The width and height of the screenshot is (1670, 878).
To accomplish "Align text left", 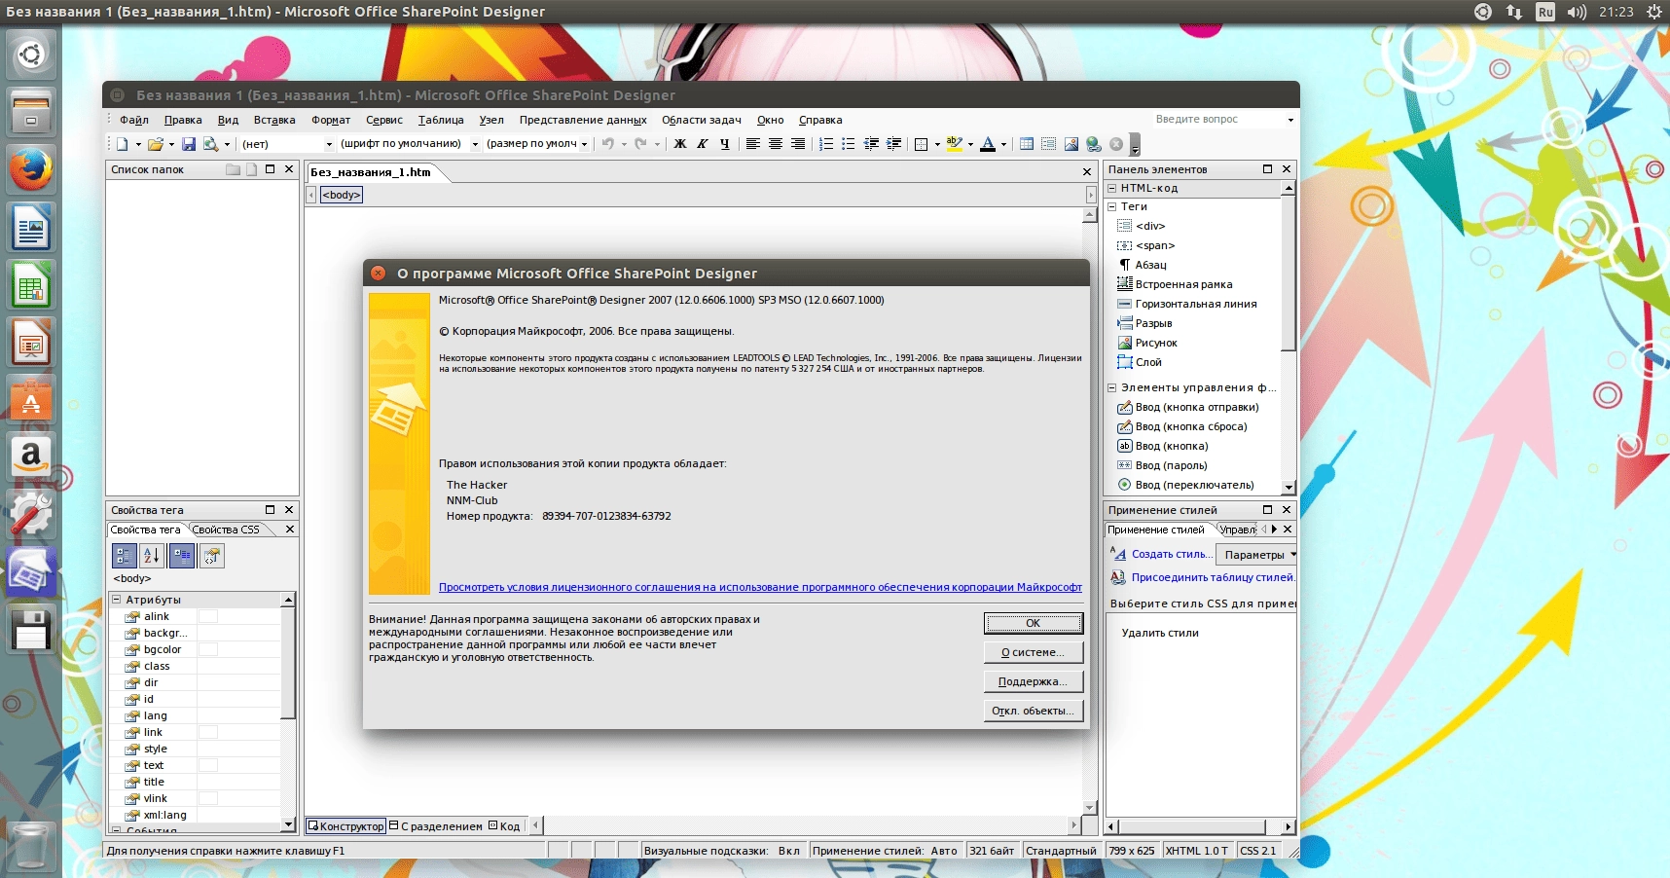I will pyautogui.click(x=753, y=144).
